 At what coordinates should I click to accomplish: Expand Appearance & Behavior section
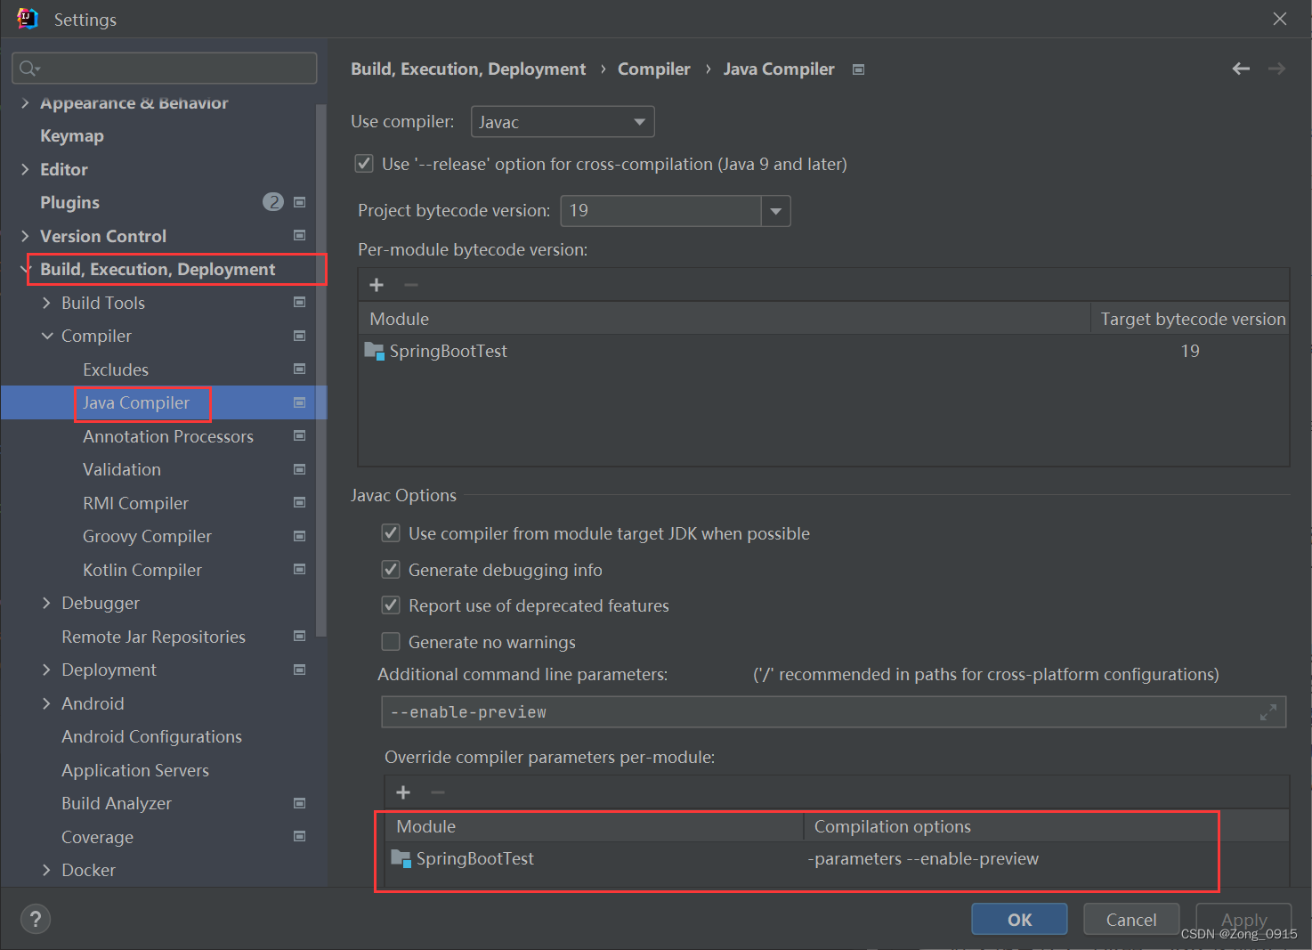25,103
